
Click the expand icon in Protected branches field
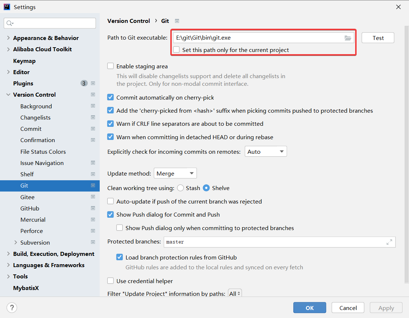point(389,242)
